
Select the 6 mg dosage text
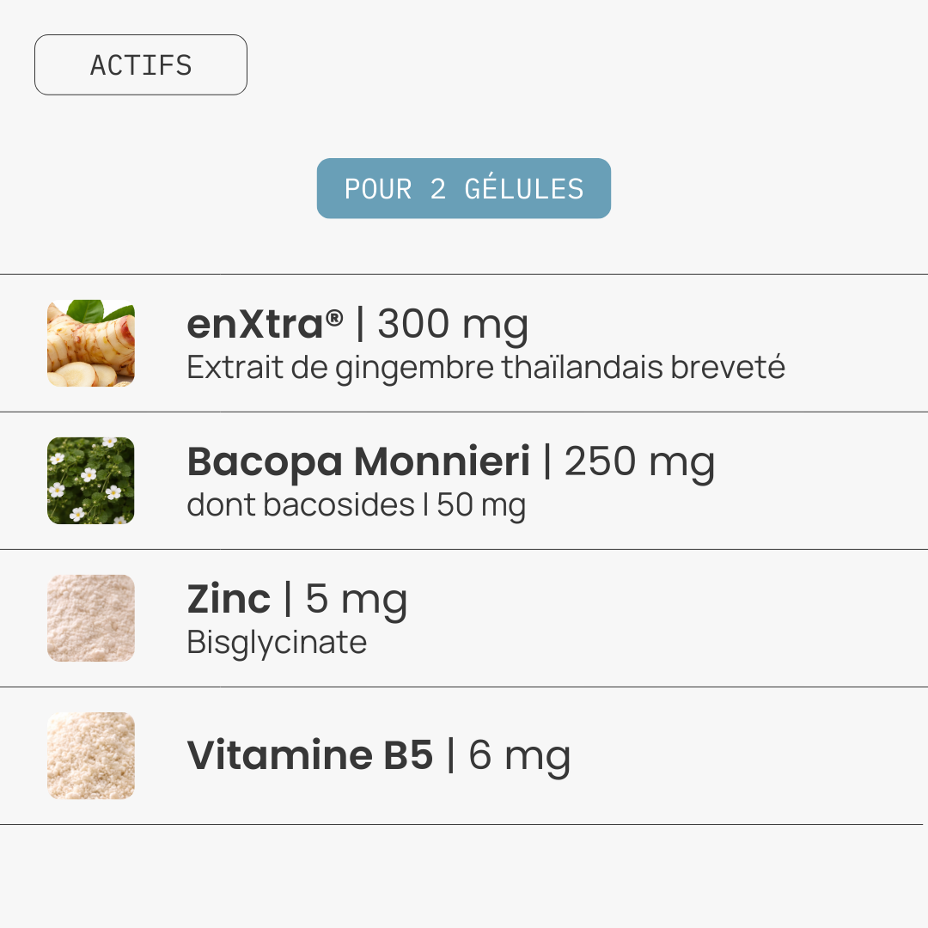[x=519, y=754]
